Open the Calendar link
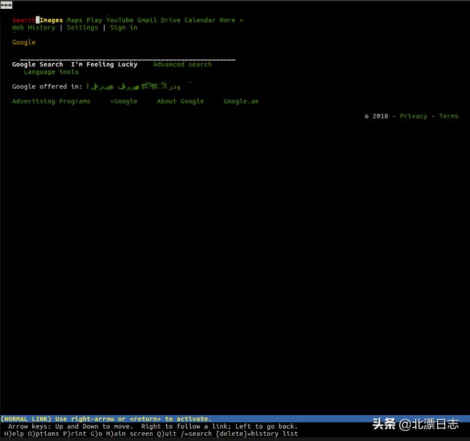 tap(200, 20)
